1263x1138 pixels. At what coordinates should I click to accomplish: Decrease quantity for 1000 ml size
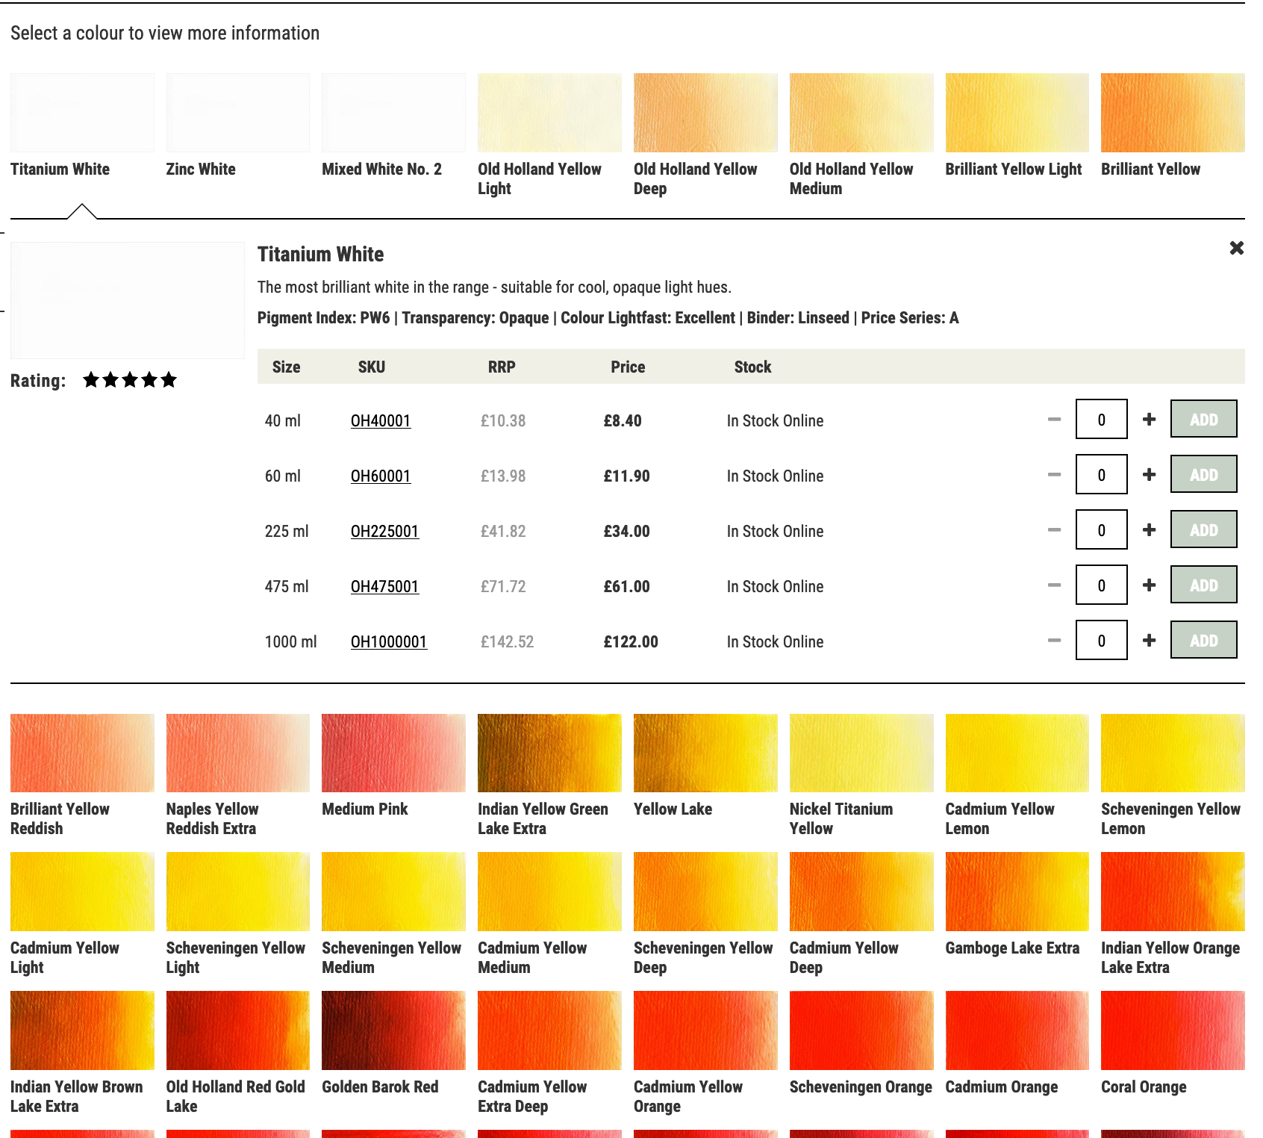click(1054, 641)
